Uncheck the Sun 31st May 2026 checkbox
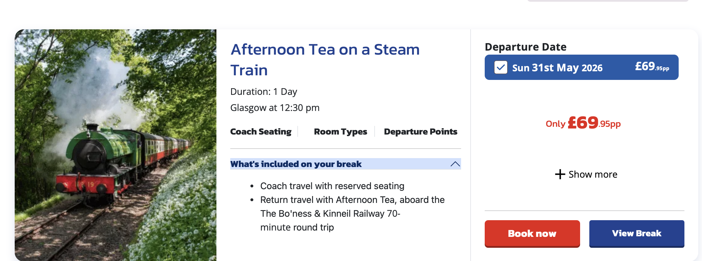The width and height of the screenshot is (702, 261). coord(501,68)
